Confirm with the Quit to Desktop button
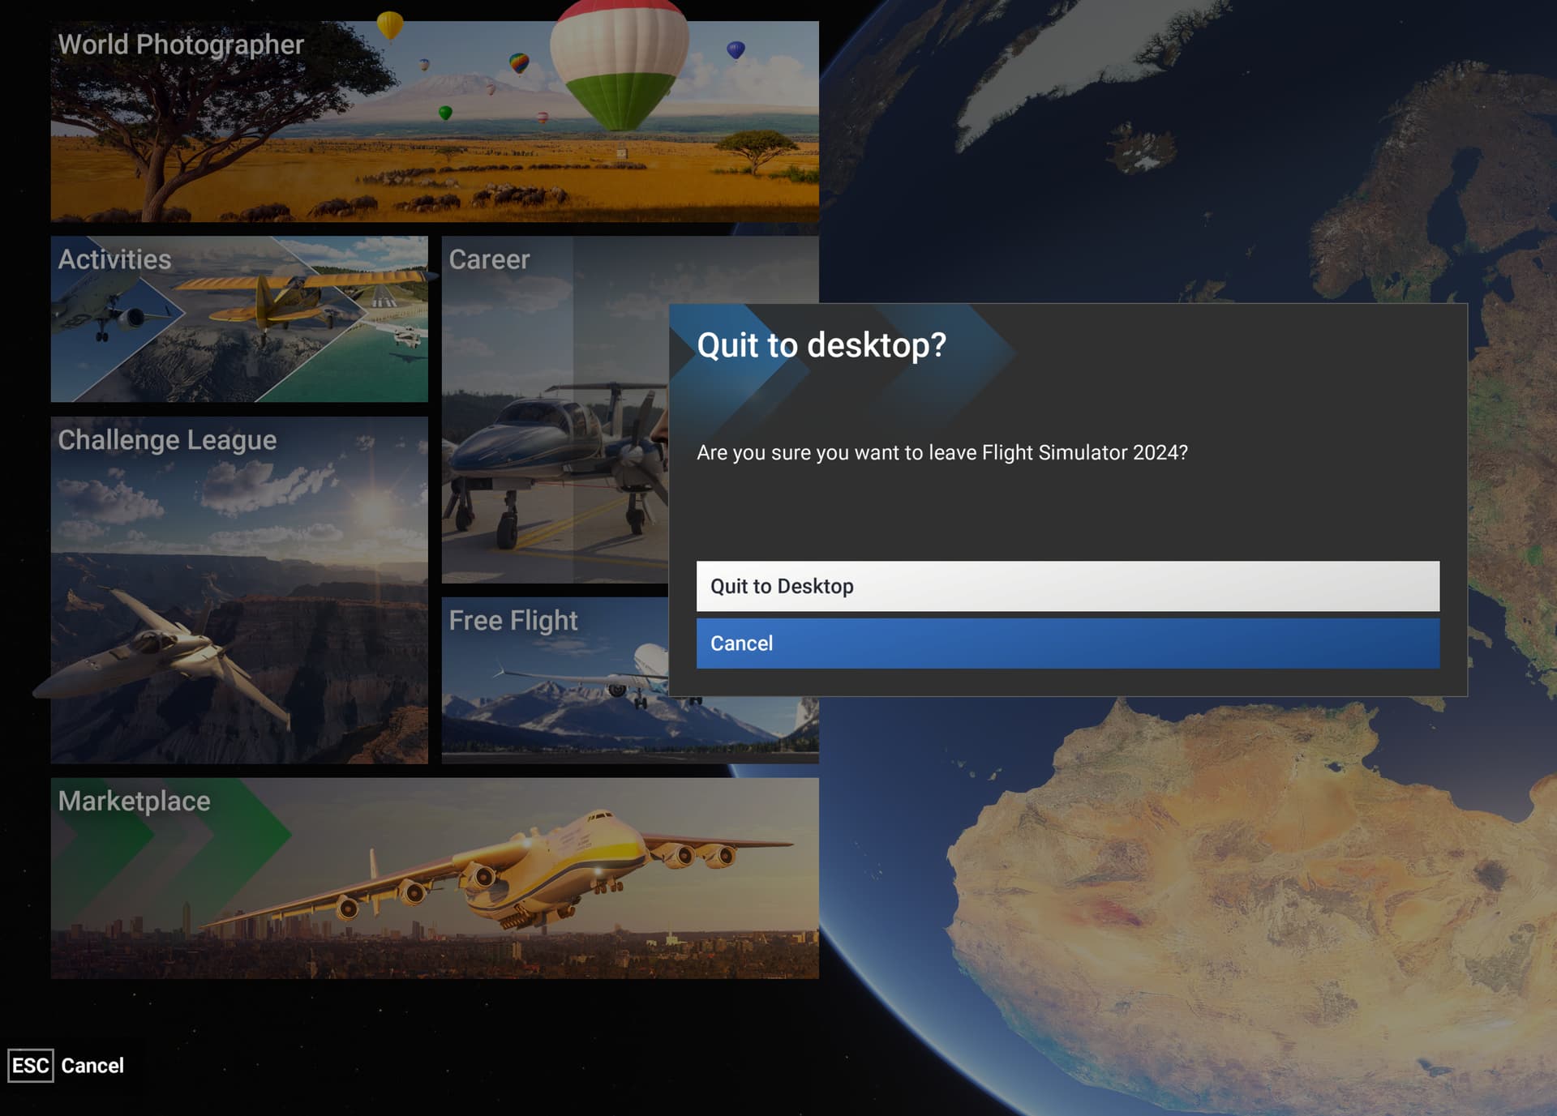The height and width of the screenshot is (1116, 1557). (1067, 586)
